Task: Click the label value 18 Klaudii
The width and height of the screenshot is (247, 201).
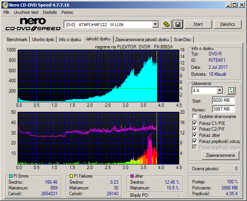Action: coord(218,74)
